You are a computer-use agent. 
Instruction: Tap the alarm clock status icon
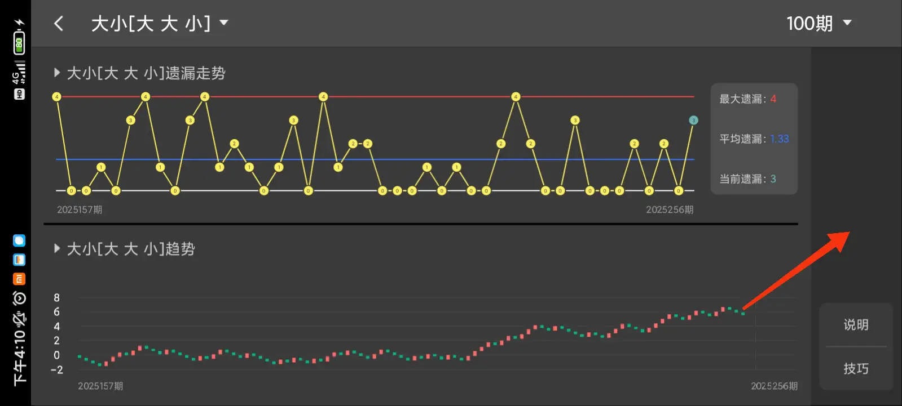tap(19, 298)
